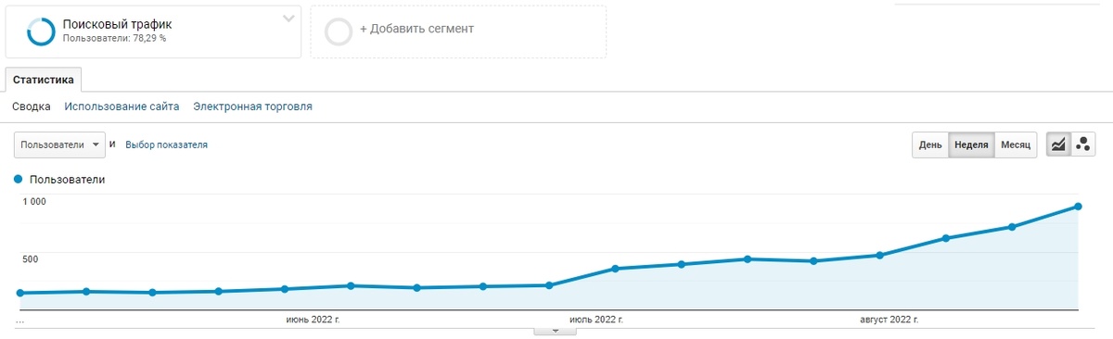The height and width of the screenshot is (339, 1113).
Task: Click the июнь 2022 г. axis label
Action: click(313, 320)
